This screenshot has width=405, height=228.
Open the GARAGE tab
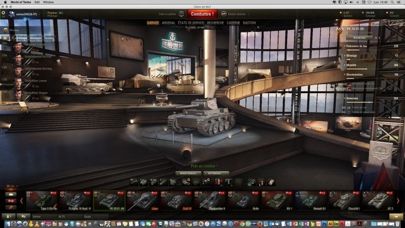[x=153, y=23]
